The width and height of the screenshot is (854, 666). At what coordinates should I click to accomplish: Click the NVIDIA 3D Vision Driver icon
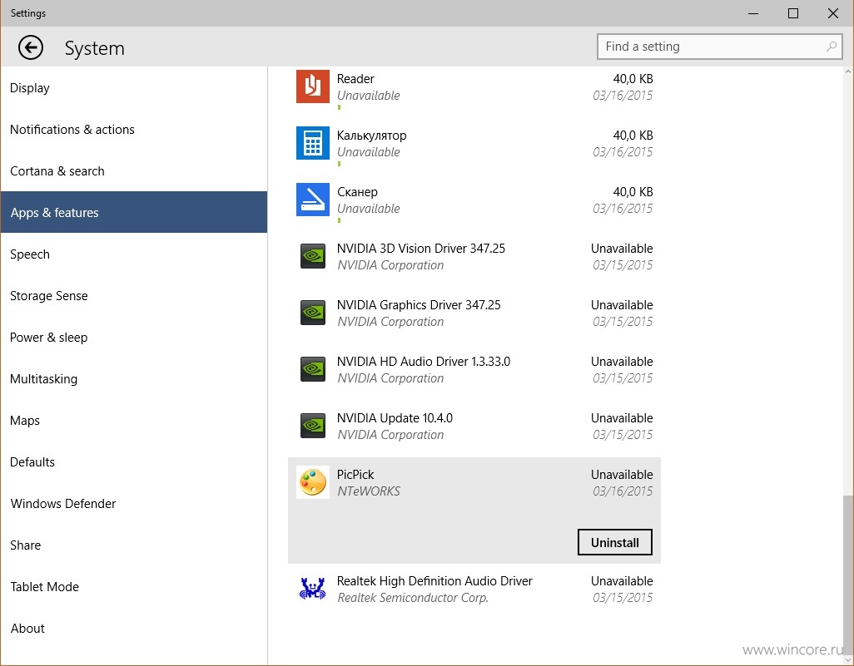pyautogui.click(x=313, y=256)
